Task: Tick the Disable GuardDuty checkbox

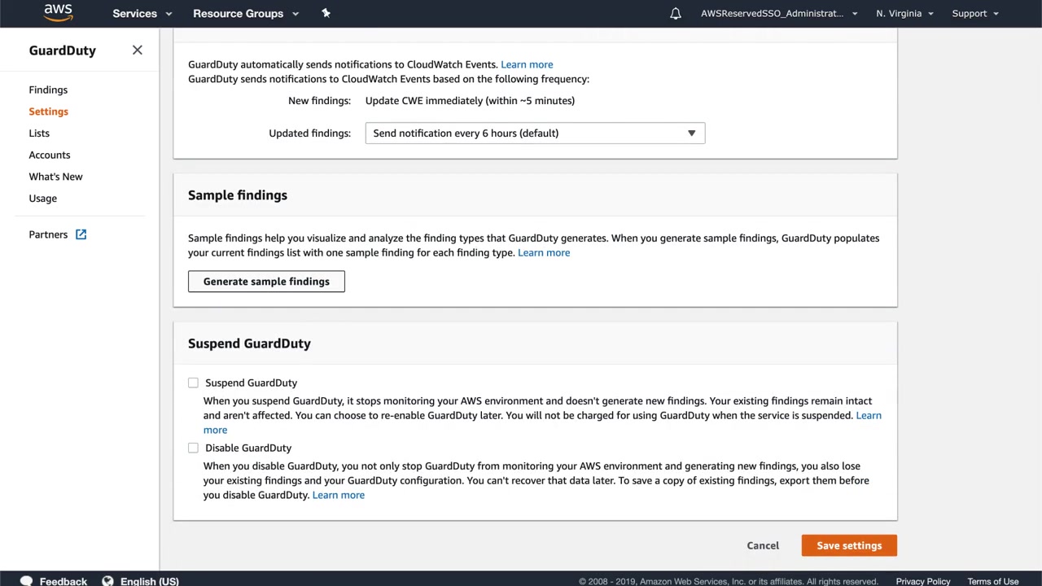Action: (x=193, y=448)
